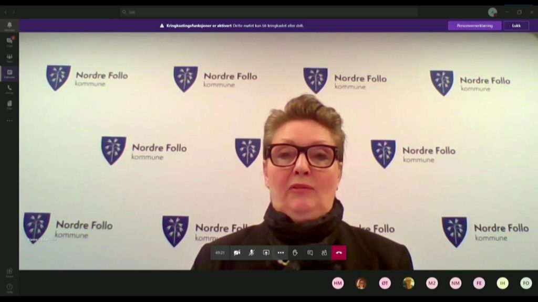Raise your hand in the meeting
The image size is (538, 302).
(295, 253)
